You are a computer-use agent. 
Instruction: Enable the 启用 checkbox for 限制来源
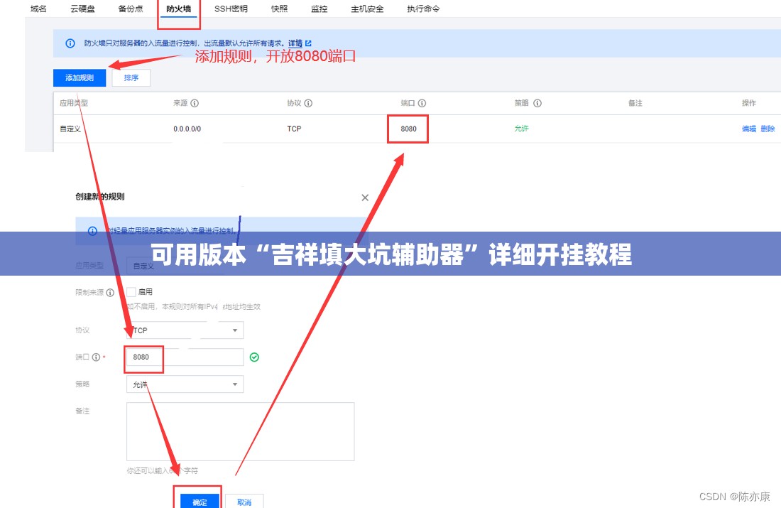[131, 291]
